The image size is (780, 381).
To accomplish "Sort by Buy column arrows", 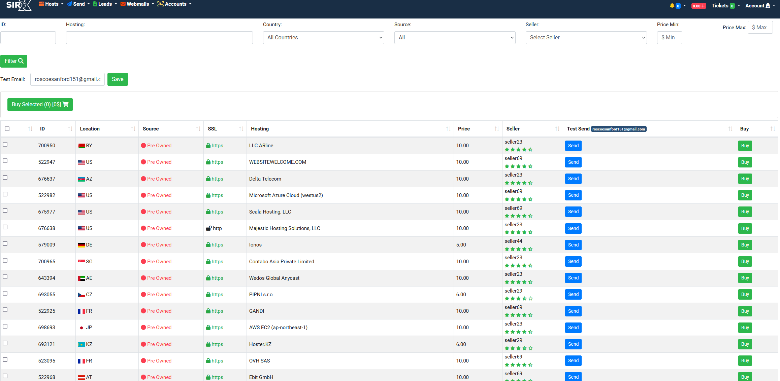I will (773, 129).
